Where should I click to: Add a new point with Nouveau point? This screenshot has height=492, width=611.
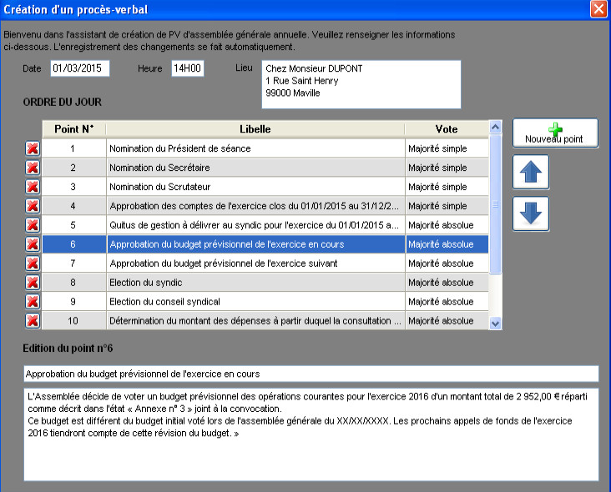click(555, 133)
